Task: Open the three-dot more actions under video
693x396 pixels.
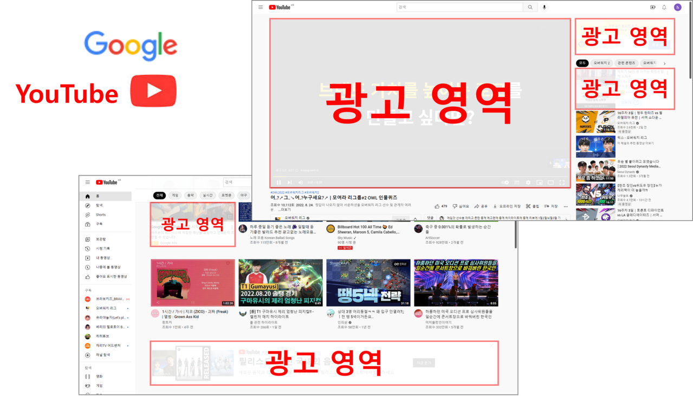Action: [x=566, y=206]
